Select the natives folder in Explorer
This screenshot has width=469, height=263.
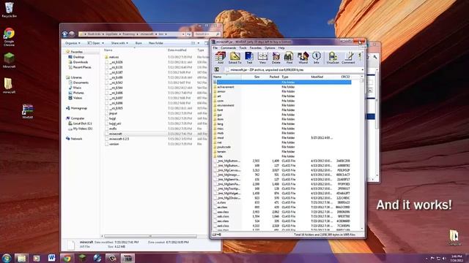tap(114, 57)
